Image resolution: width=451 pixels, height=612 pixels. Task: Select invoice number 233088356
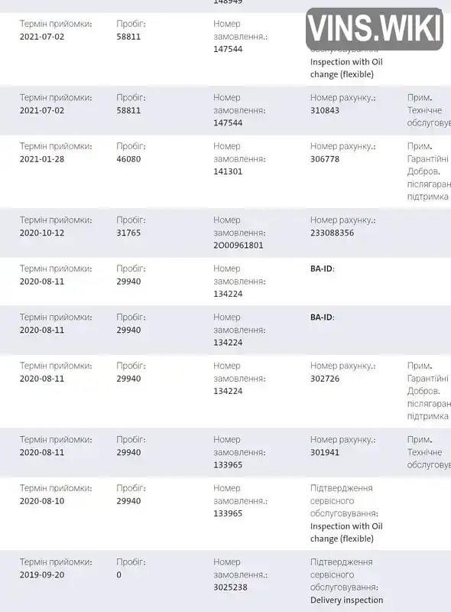[x=332, y=233]
